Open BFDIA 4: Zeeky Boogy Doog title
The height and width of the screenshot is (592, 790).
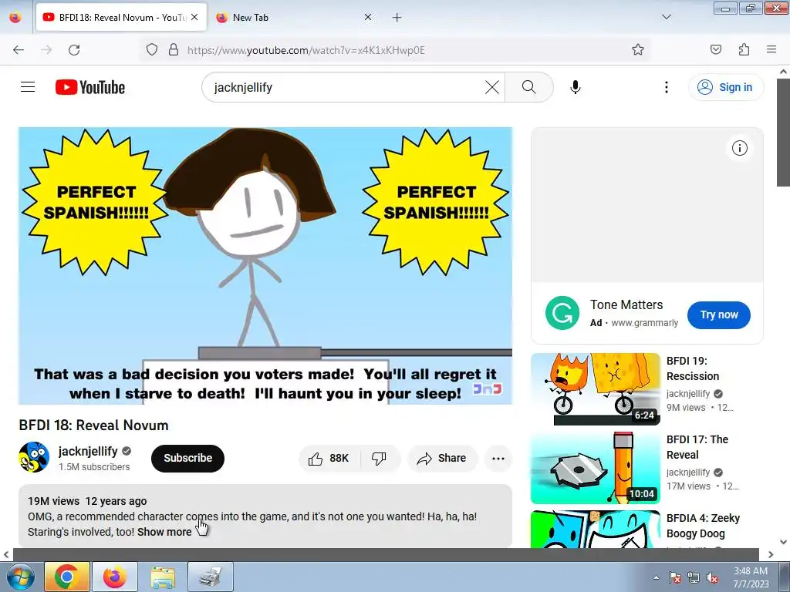pyautogui.click(x=703, y=526)
